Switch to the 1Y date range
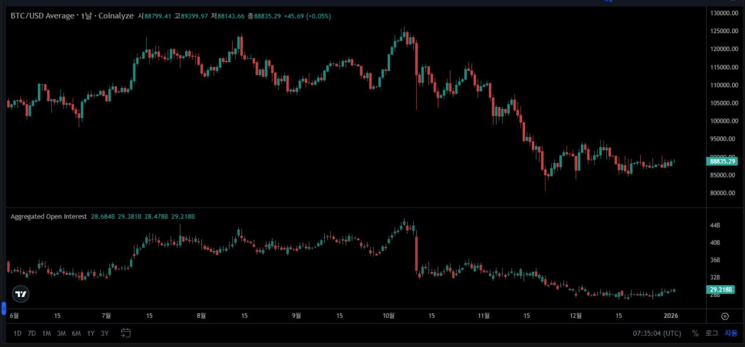The image size is (745, 347). click(x=90, y=333)
